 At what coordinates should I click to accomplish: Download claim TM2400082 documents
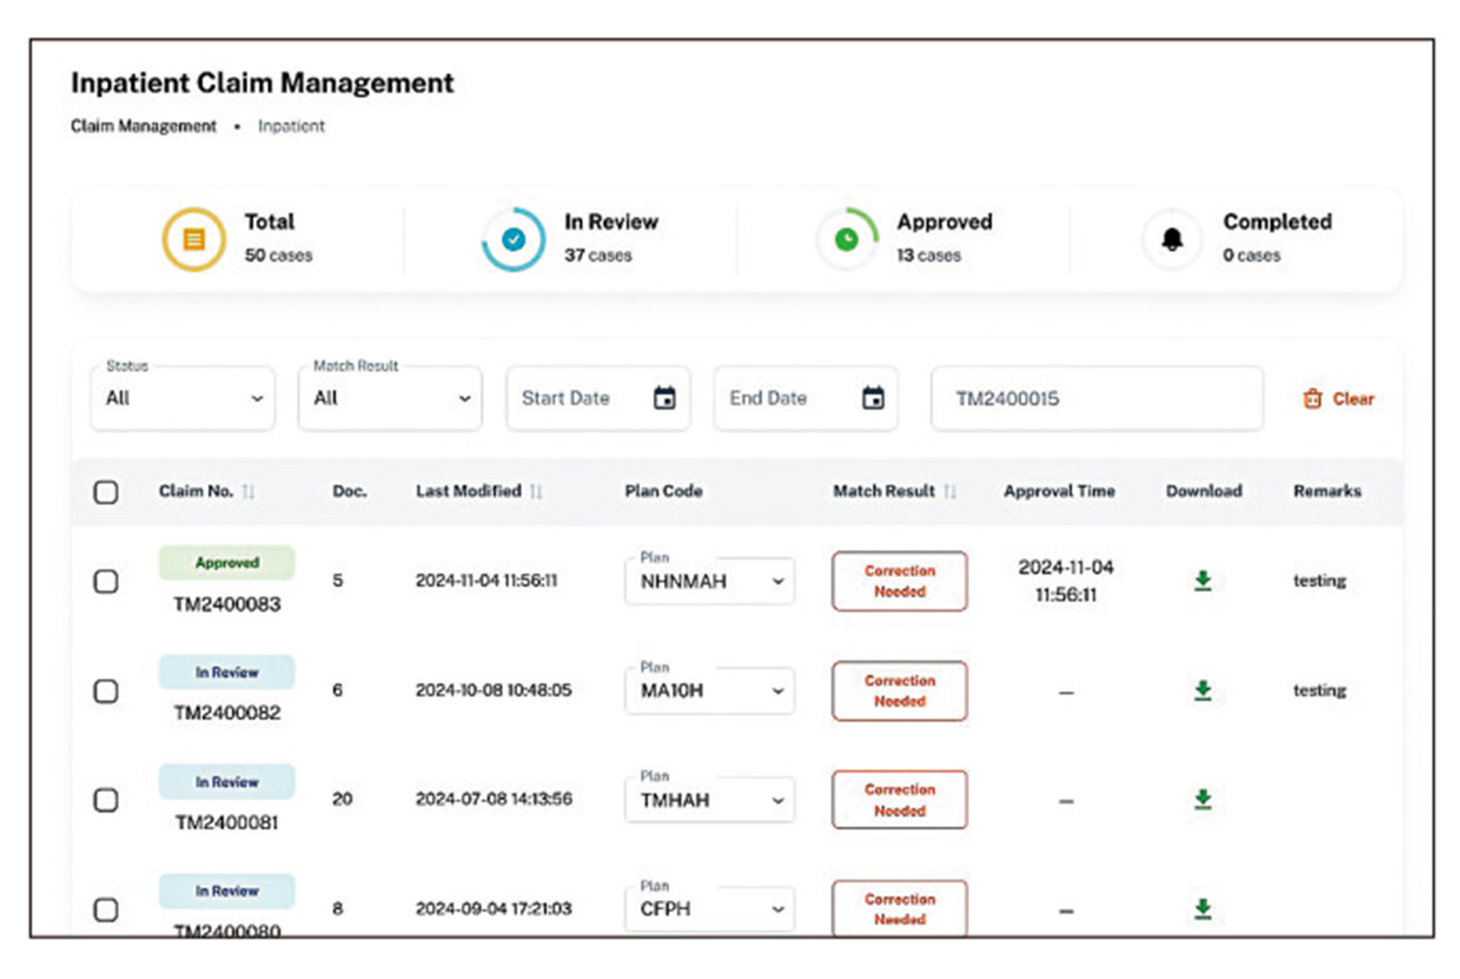(x=1203, y=690)
